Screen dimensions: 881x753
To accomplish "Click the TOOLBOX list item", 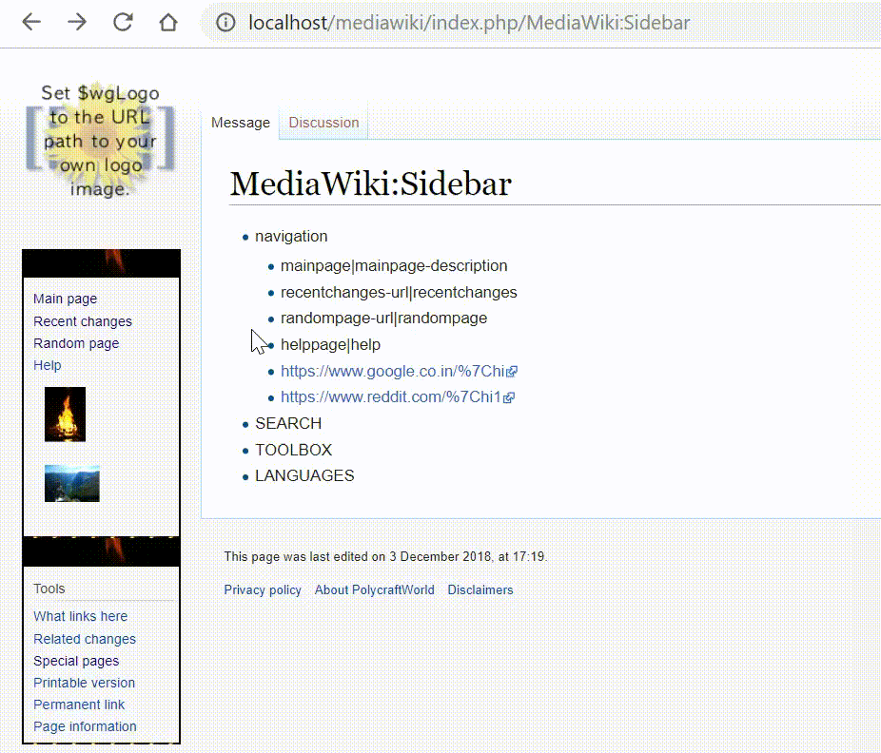I will (293, 450).
